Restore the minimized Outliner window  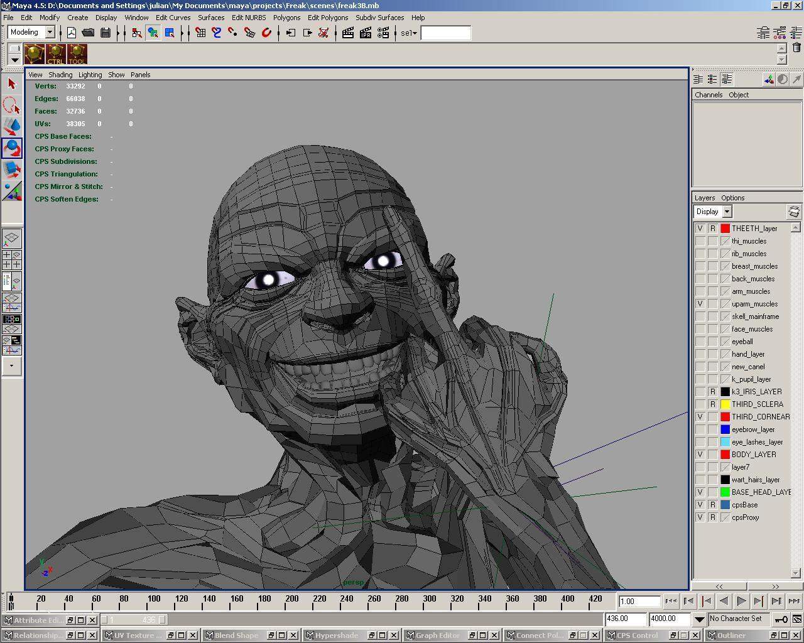click(774, 635)
